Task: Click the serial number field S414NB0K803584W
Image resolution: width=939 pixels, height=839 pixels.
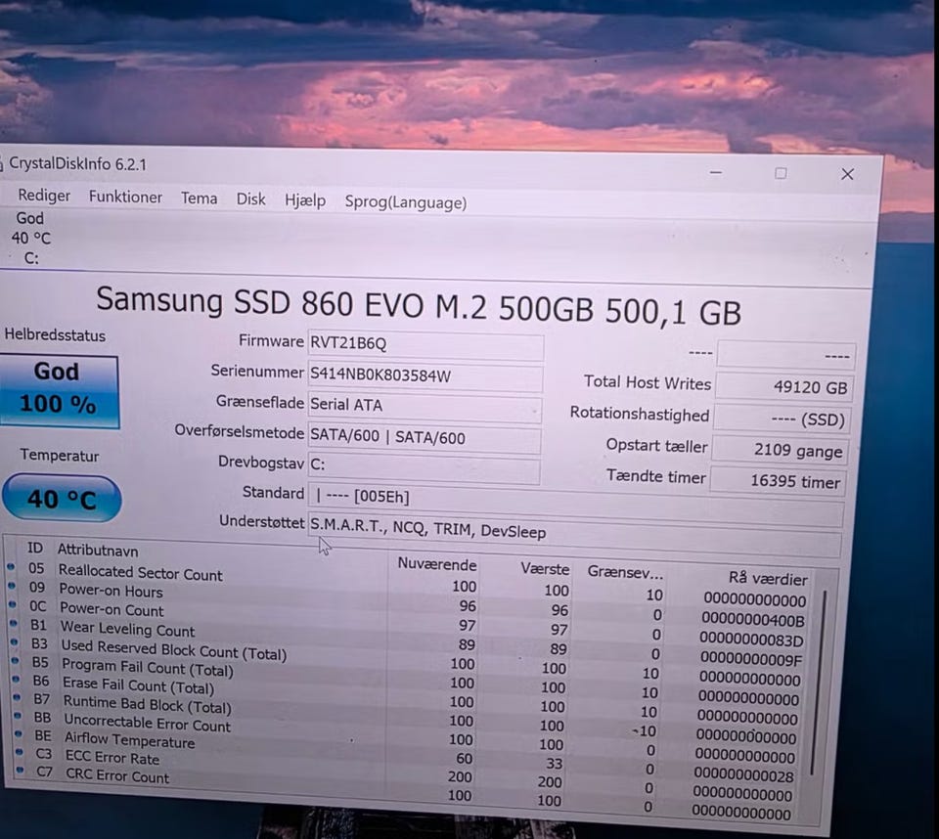Action: pos(425,376)
